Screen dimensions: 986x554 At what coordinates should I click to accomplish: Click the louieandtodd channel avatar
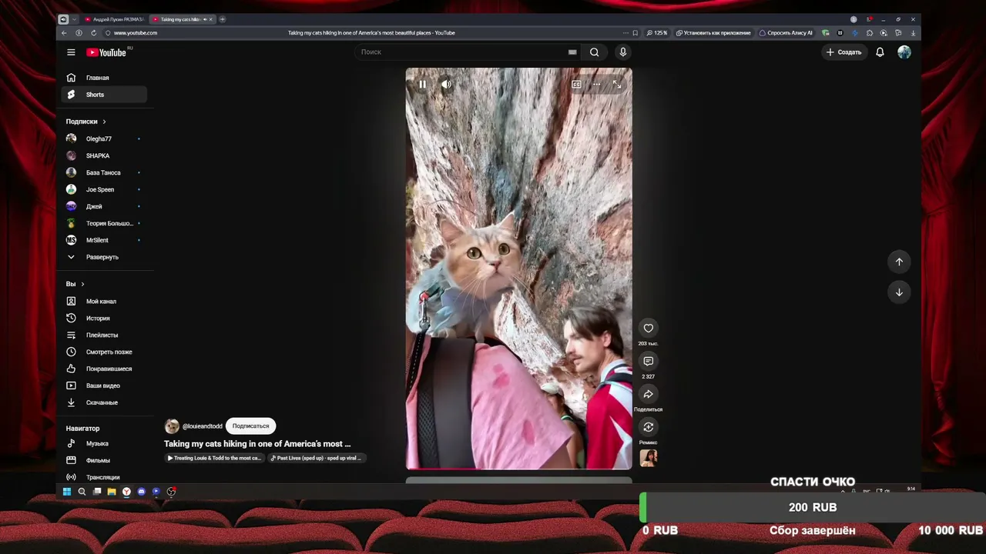click(x=172, y=426)
